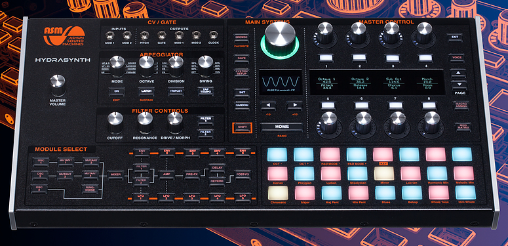Tap the Dim Whole pad
508x246 pixels.
point(465,193)
